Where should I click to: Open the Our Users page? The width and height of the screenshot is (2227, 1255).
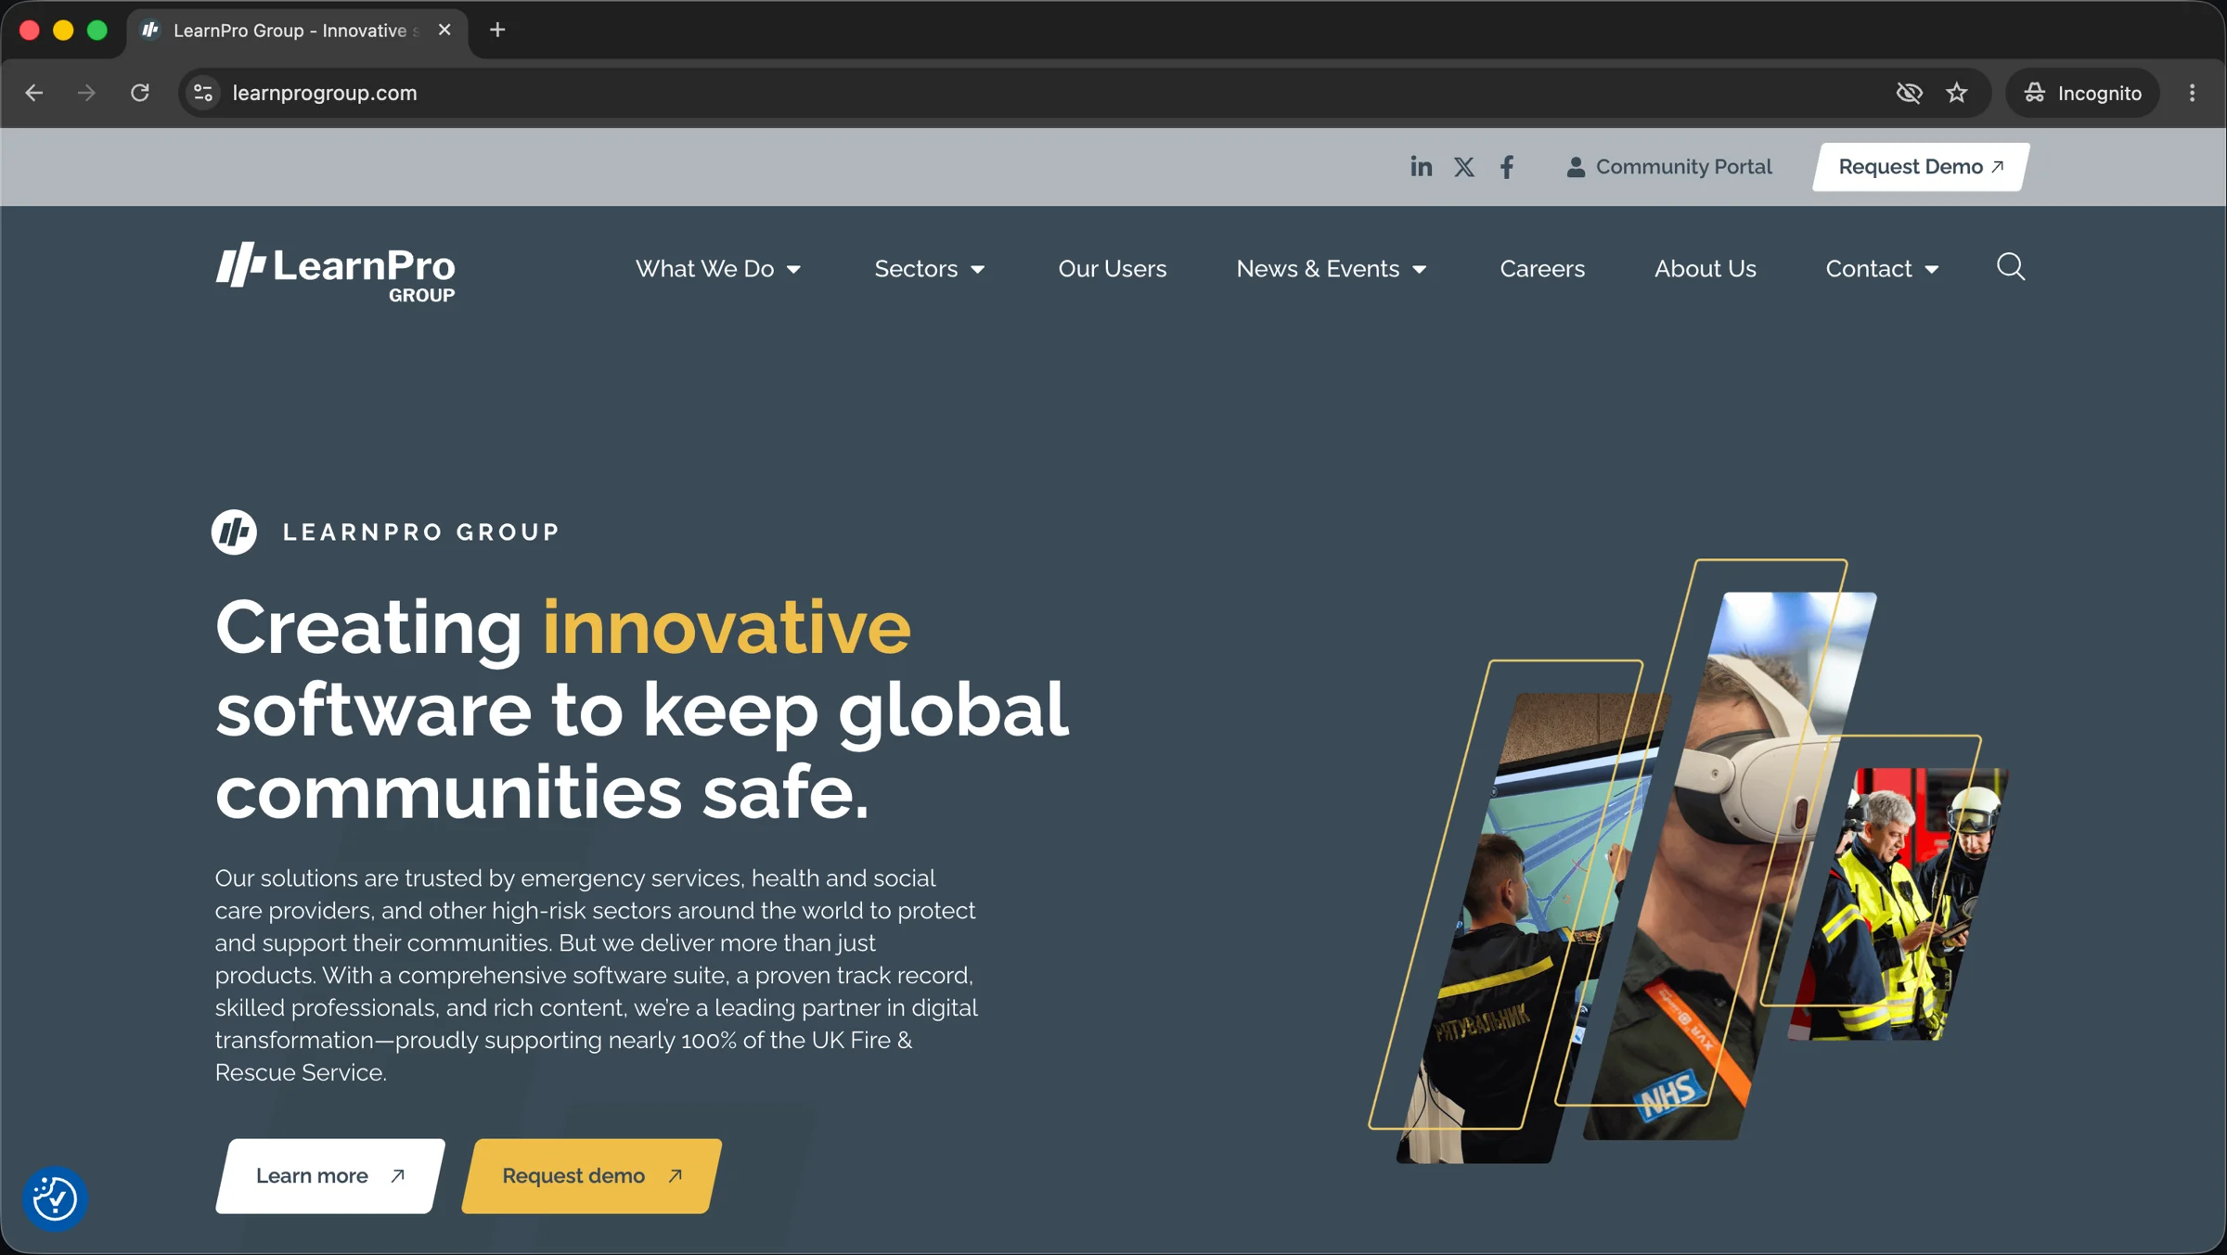1112,269
